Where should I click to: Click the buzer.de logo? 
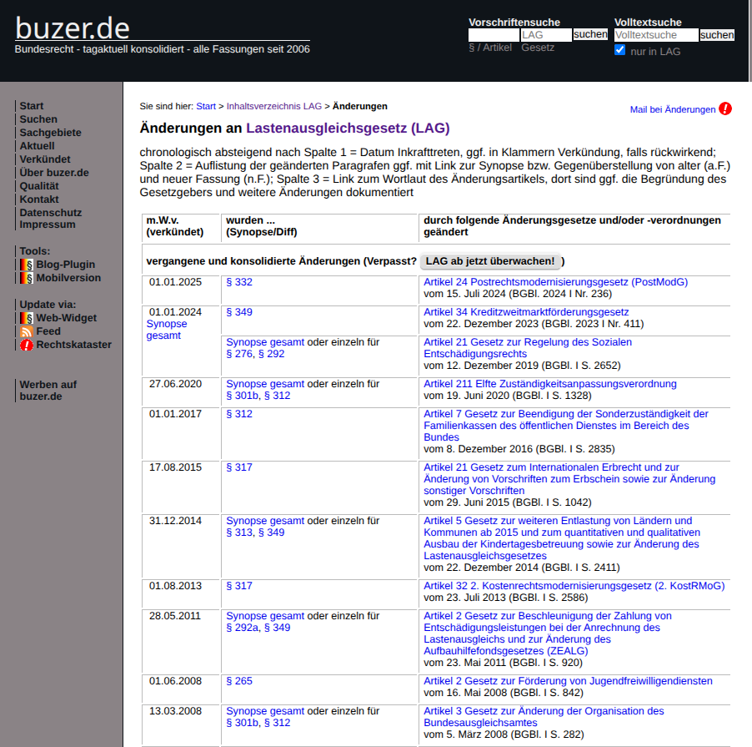click(x=73, y=28)
